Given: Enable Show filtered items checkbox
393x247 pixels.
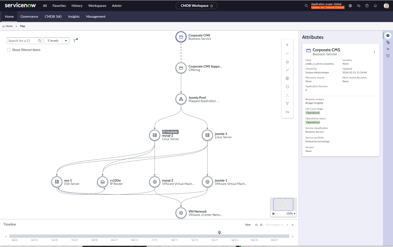Looking at the screenshot, I should tap(9, 50).
